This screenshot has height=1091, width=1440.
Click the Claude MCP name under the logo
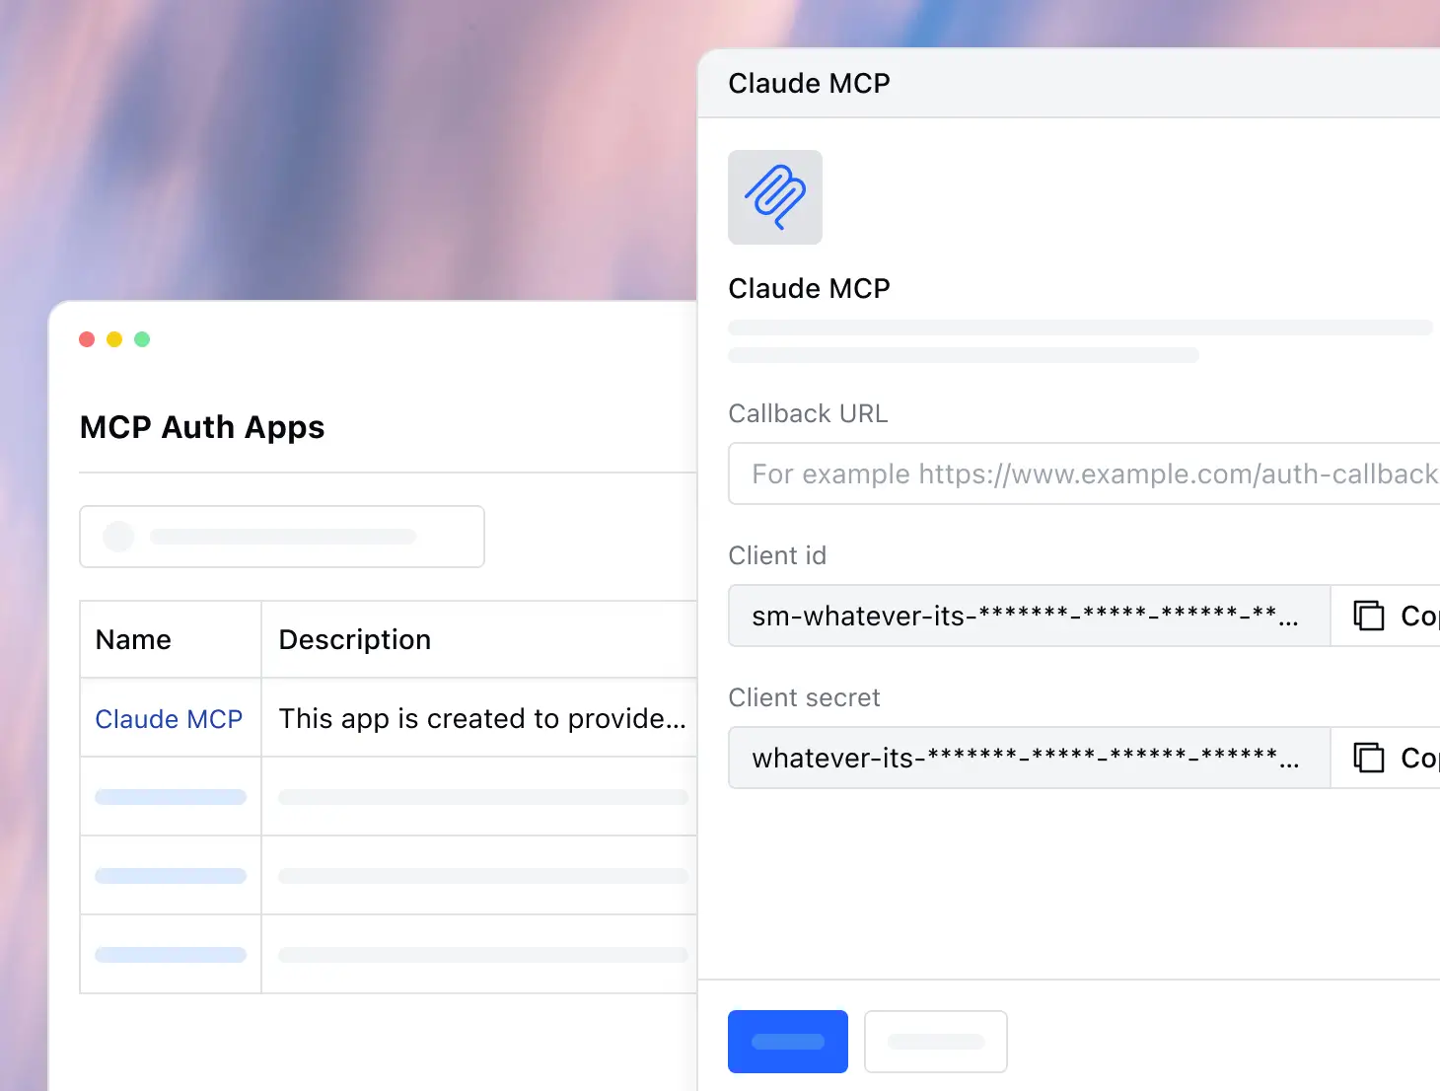coord(809,288)
